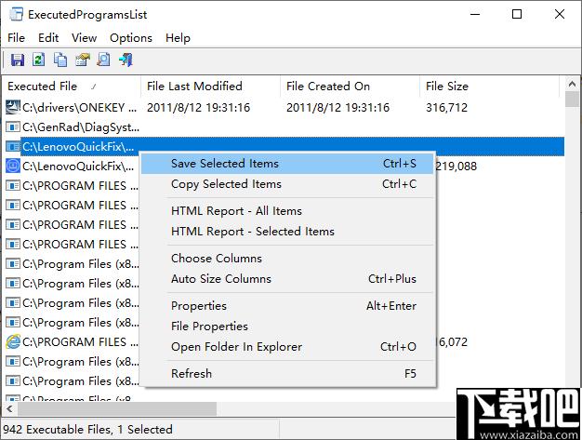Click Refresh in the context menu
The height and width of the screenshot is (440, 582).
pos(287,374)
